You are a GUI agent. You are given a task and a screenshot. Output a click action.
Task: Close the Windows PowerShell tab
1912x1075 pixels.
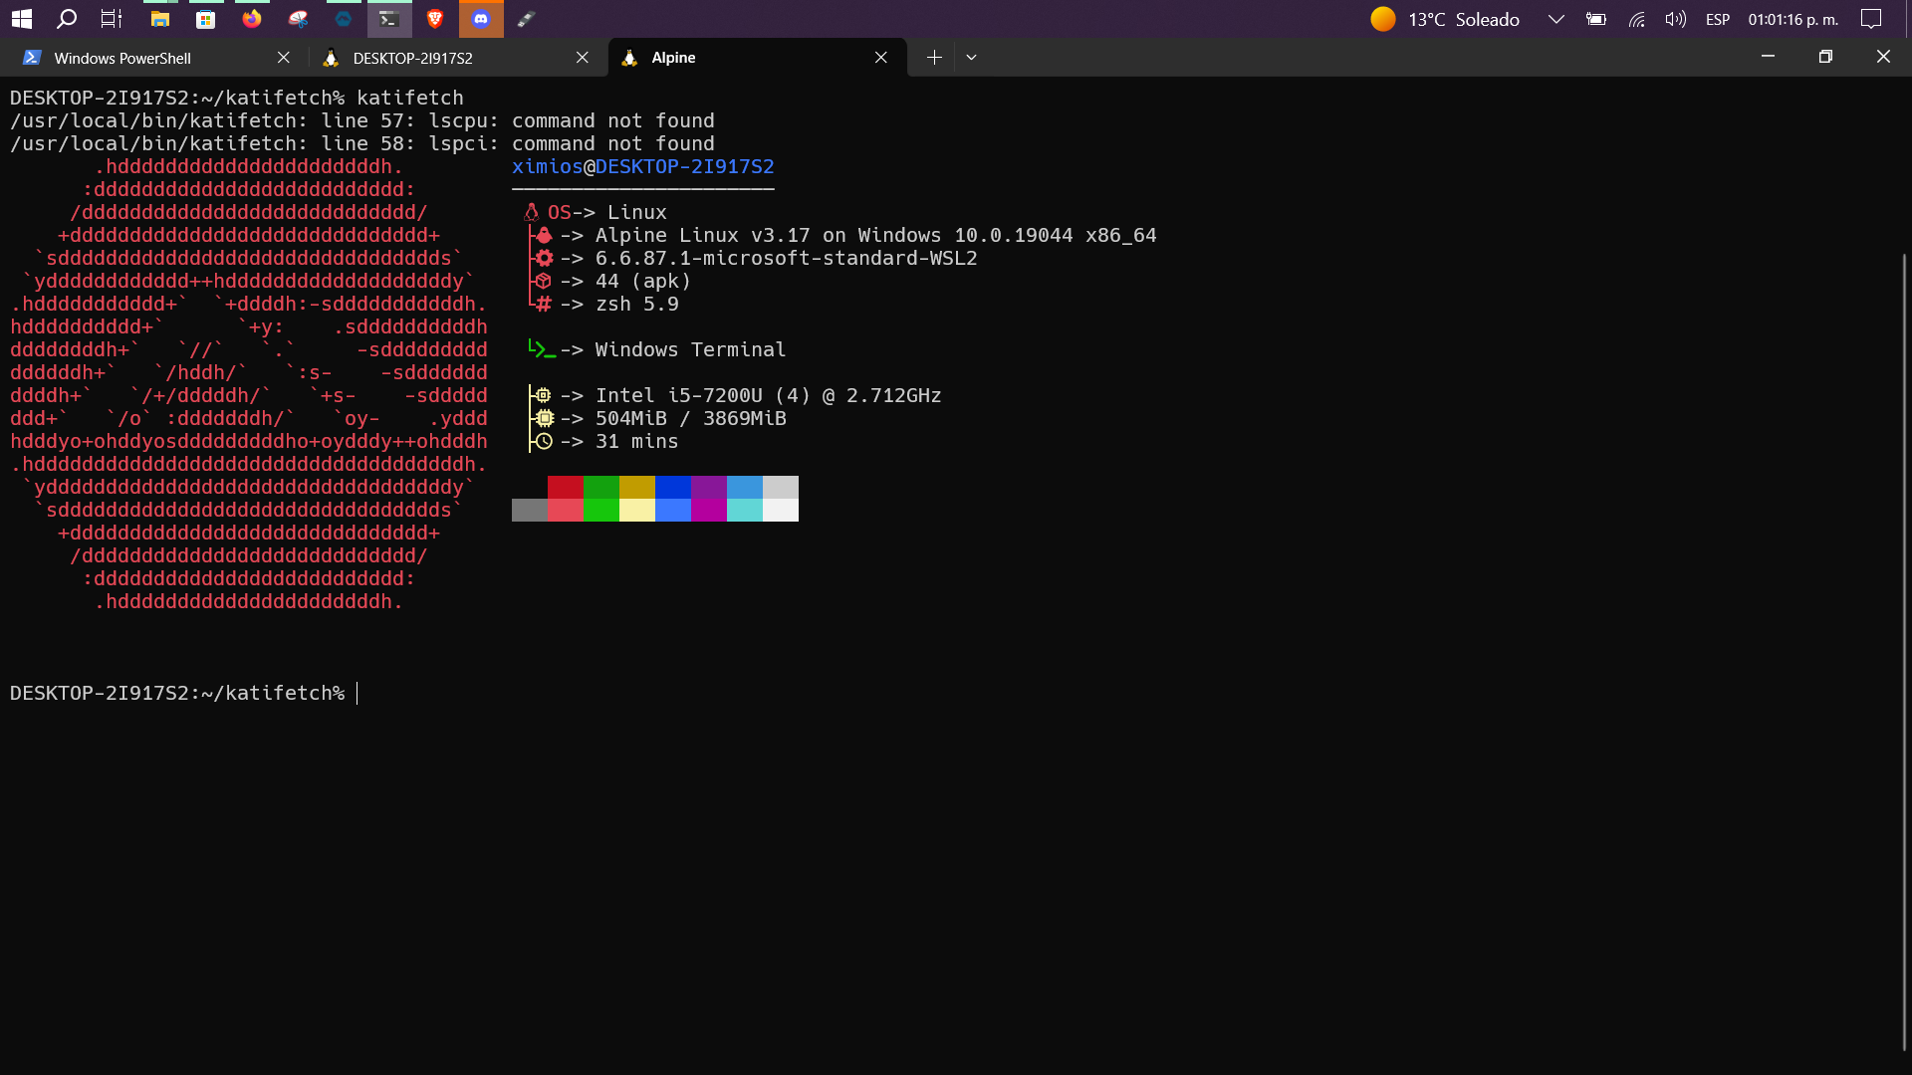[x=284, y=58]
